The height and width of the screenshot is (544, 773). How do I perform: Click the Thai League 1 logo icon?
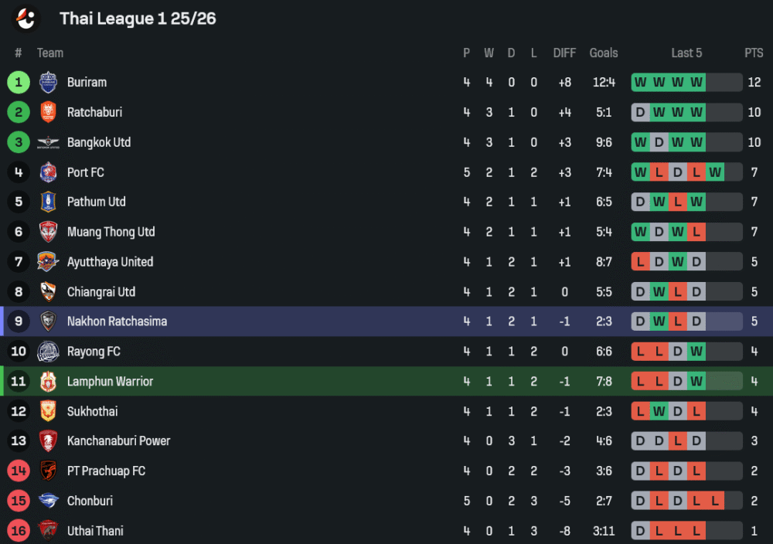click(26, 19)
